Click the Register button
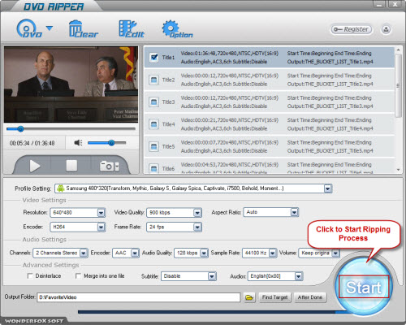 pos(352,29)
